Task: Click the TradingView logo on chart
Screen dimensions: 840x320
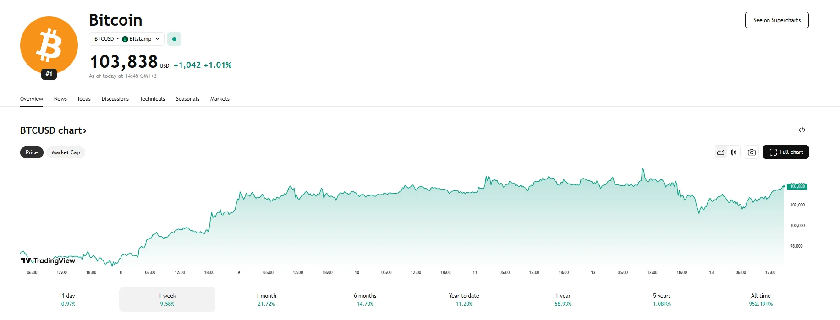Action: (48, 260)
